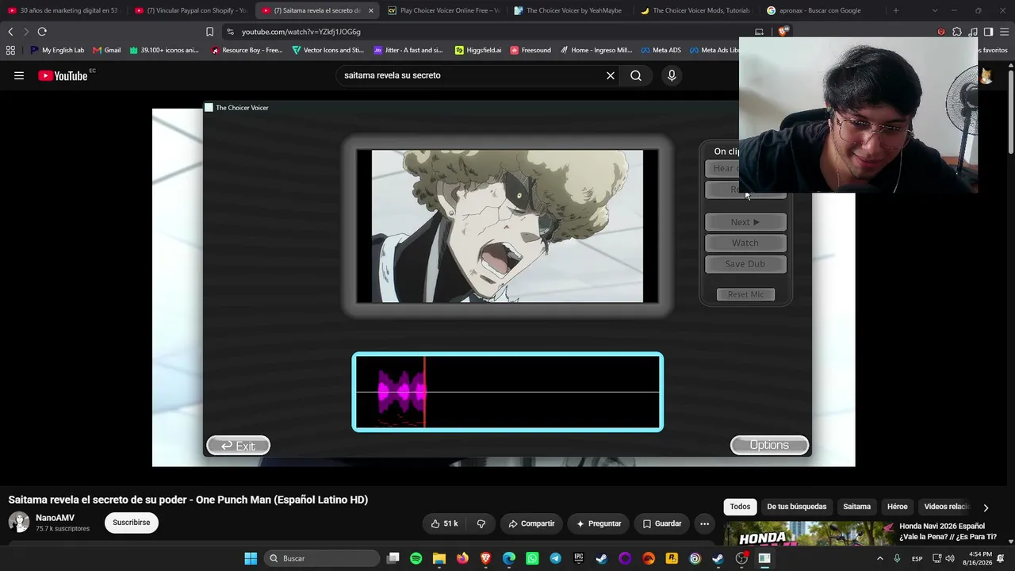Viewport: 1015px width, 571px height.
Task: Open the Higgsfield.ai bookmark
Action: [478, 50]
